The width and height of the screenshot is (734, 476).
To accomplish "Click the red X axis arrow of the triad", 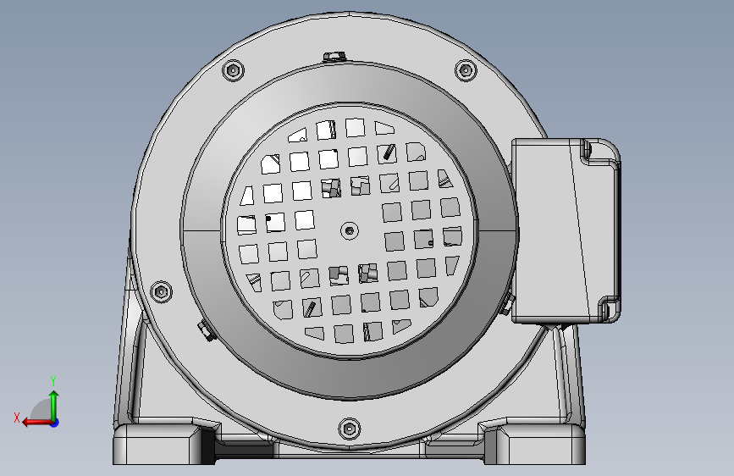I will pyautogui.click(x=36, y=423).
